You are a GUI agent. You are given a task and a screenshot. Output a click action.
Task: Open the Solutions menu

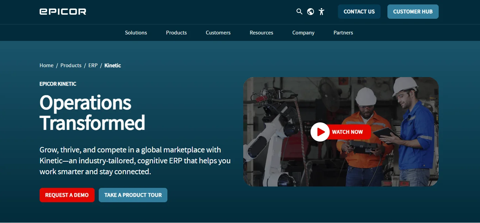(x=136, y=33)
